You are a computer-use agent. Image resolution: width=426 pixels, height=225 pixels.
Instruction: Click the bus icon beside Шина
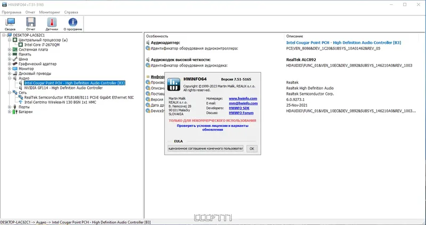tap(15, 59)
